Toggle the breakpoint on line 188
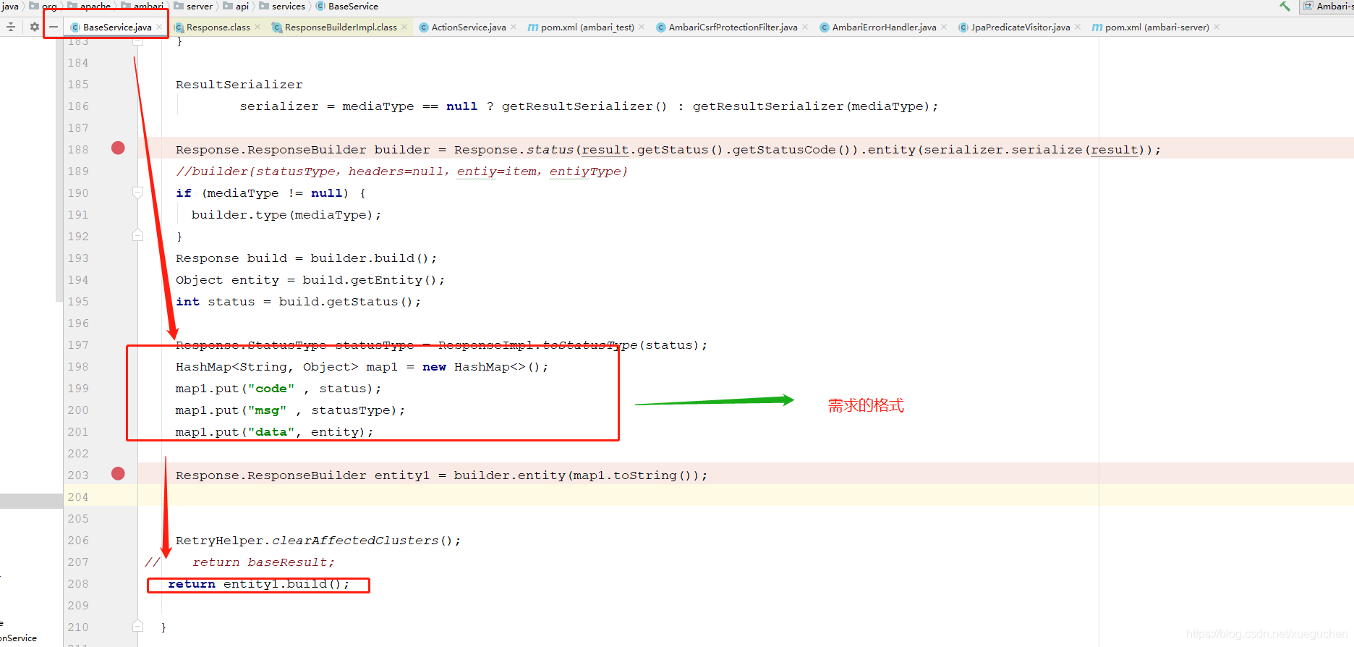 click(118, 148)
